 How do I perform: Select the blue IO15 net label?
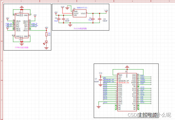point(142,102)
